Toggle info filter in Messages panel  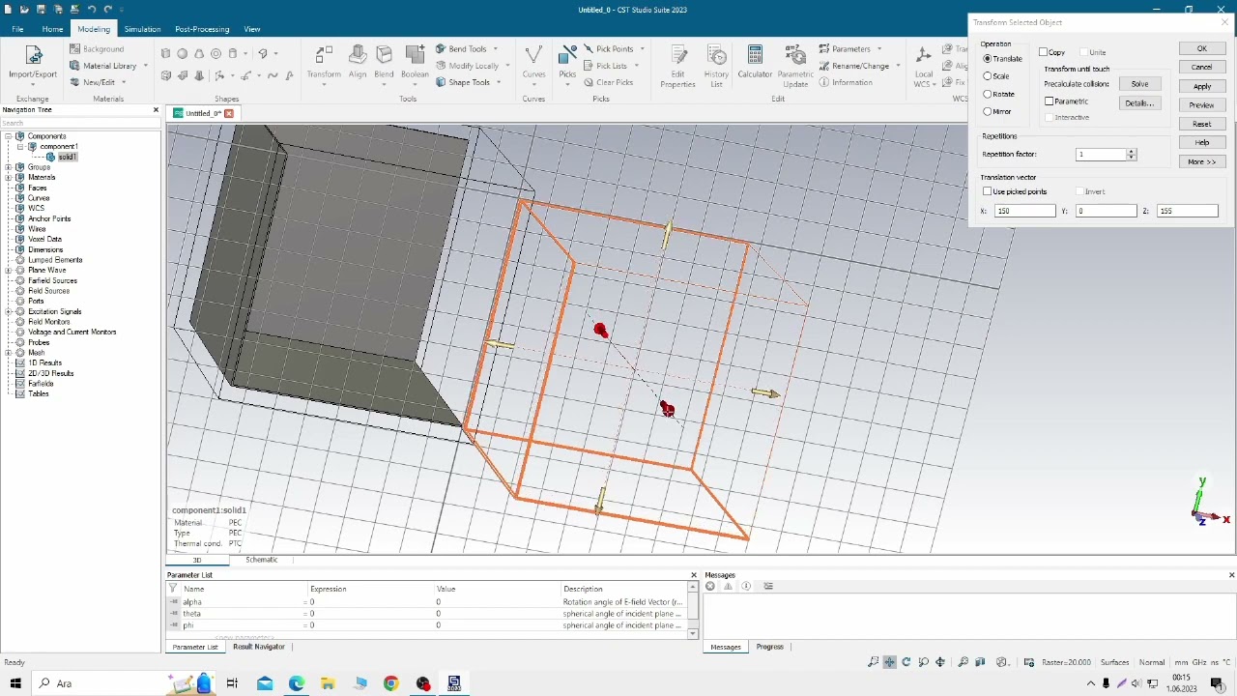pos(746,586)
